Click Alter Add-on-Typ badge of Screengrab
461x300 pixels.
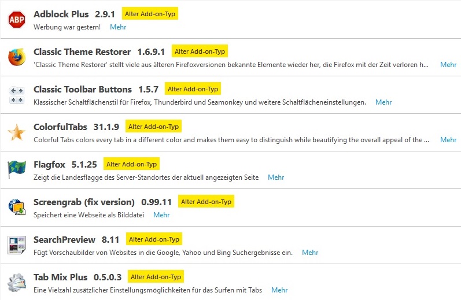pos(206,202)
